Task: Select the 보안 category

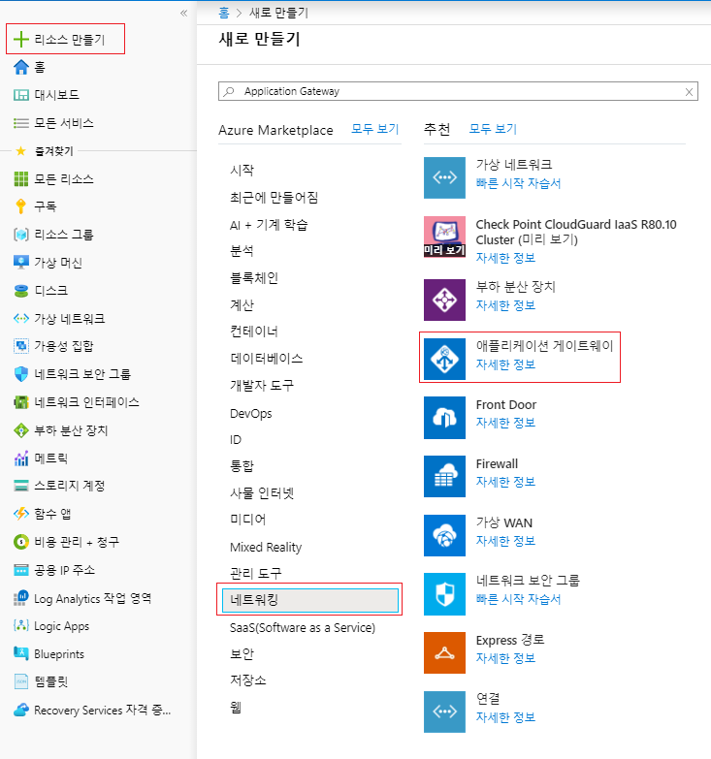Action: click(x=242, y=654)
